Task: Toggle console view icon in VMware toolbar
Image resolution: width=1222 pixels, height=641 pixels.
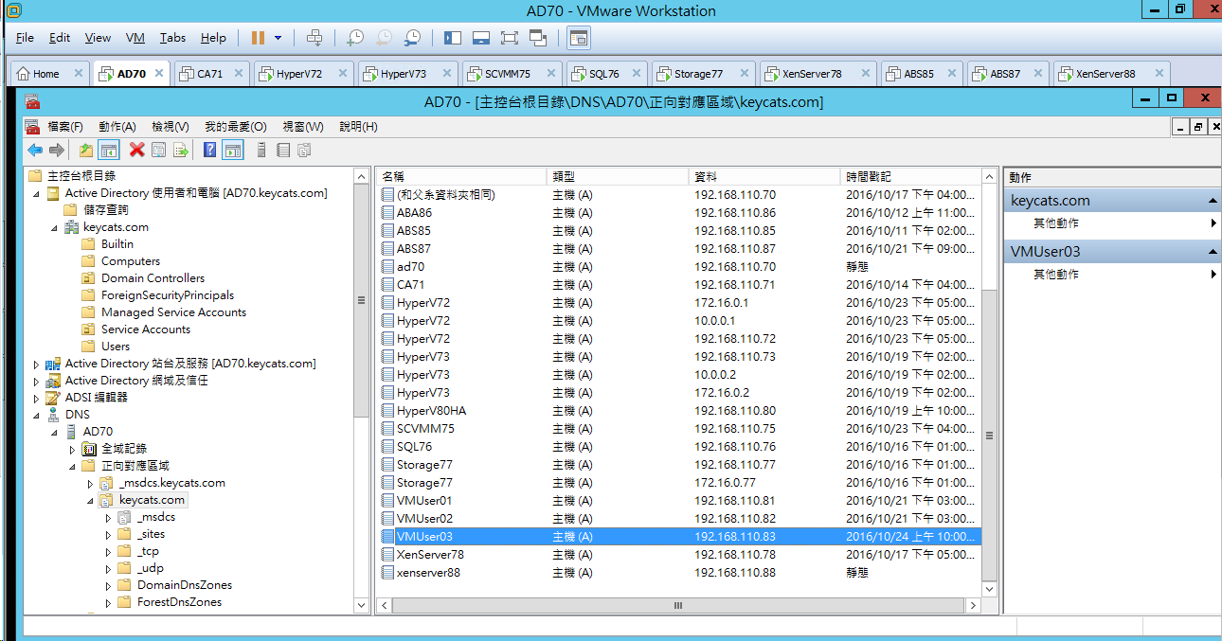Action: pos(578,38)
